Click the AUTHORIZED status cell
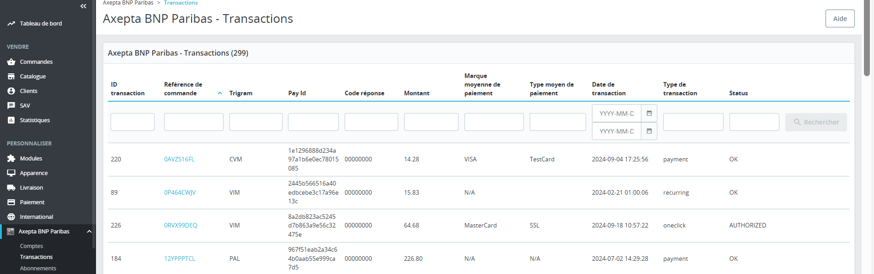 (747, 225)
